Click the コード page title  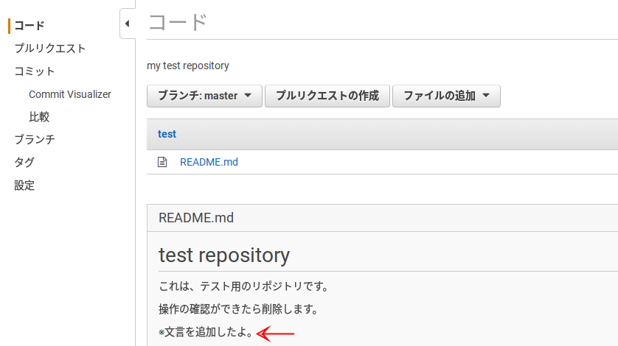point(177,22)
